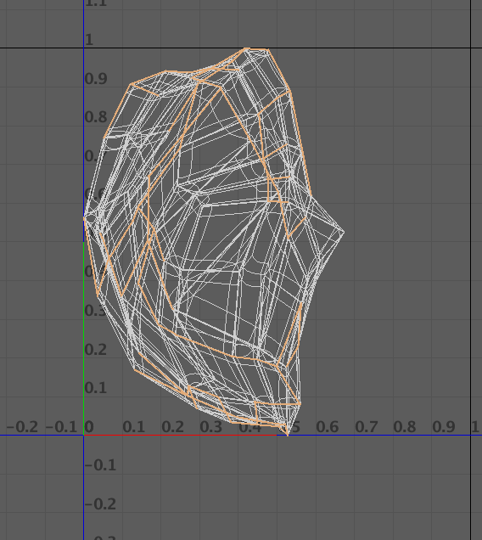Click the -0.2 label on horizontal axis
The image size is (482, 540).
coord(22,427)
